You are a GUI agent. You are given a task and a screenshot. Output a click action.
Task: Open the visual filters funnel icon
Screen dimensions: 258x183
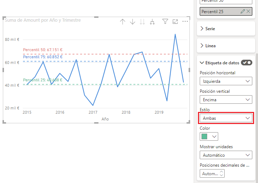165,22
